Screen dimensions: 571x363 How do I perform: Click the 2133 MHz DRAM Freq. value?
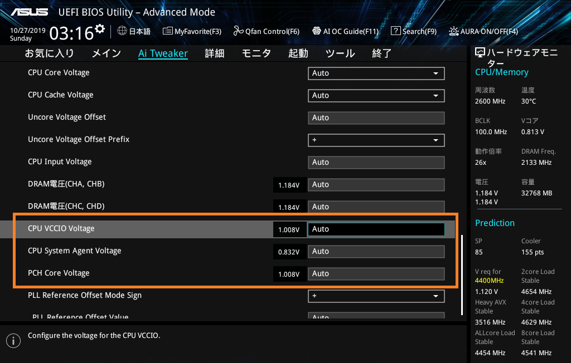click(x=536, y=162)
